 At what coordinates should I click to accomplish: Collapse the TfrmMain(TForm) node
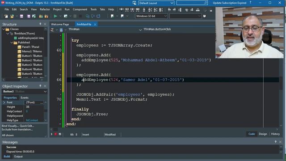[x=8, y=34]
